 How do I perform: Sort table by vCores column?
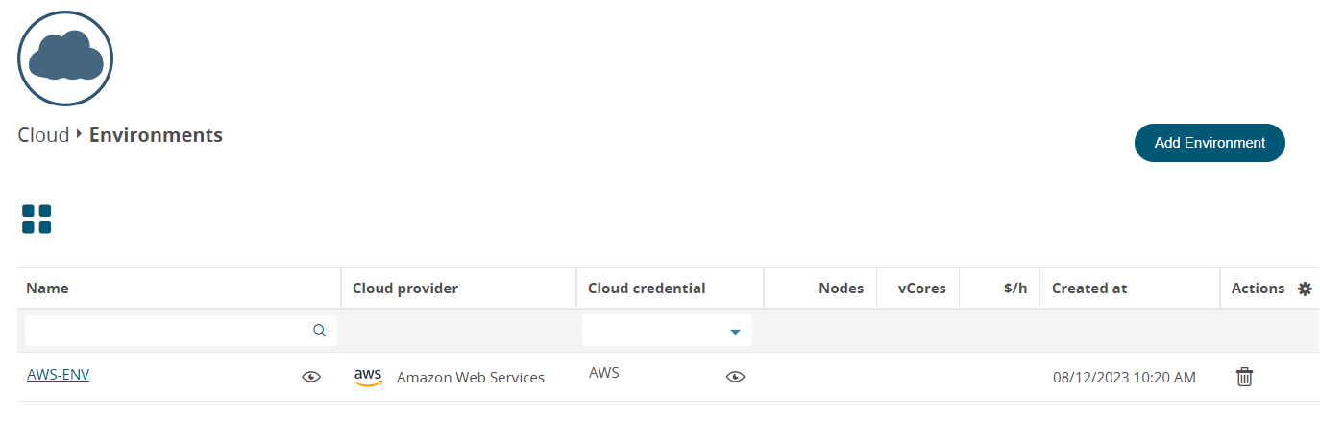[x=921, y=289]
